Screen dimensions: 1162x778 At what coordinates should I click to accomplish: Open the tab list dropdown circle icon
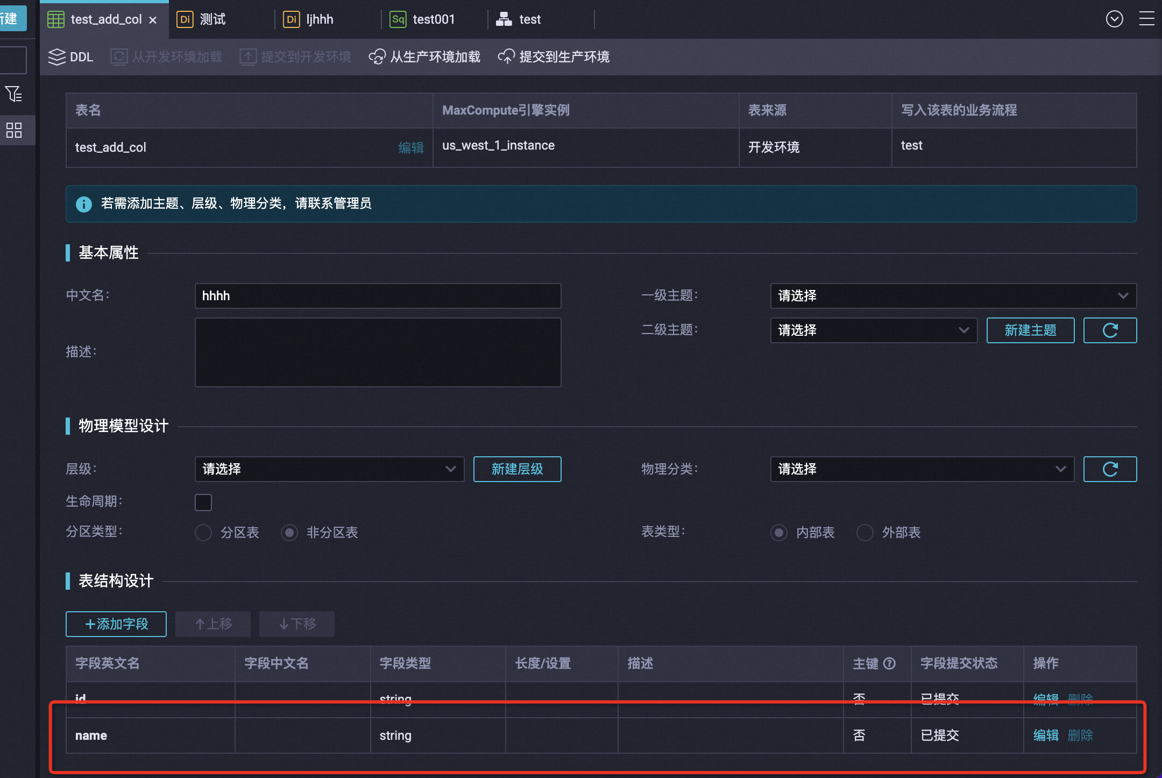[1114, 19]
